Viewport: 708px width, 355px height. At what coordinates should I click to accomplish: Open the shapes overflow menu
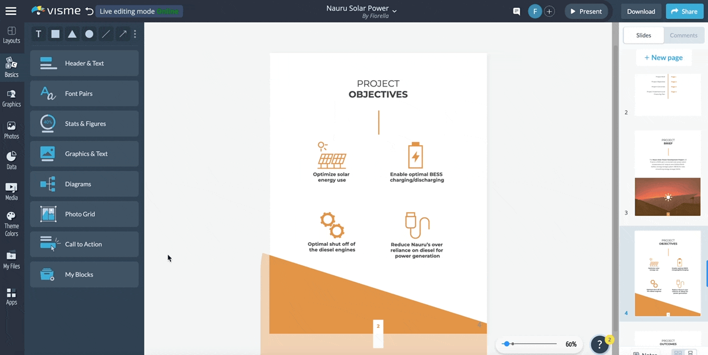click(x=135, y=34)
